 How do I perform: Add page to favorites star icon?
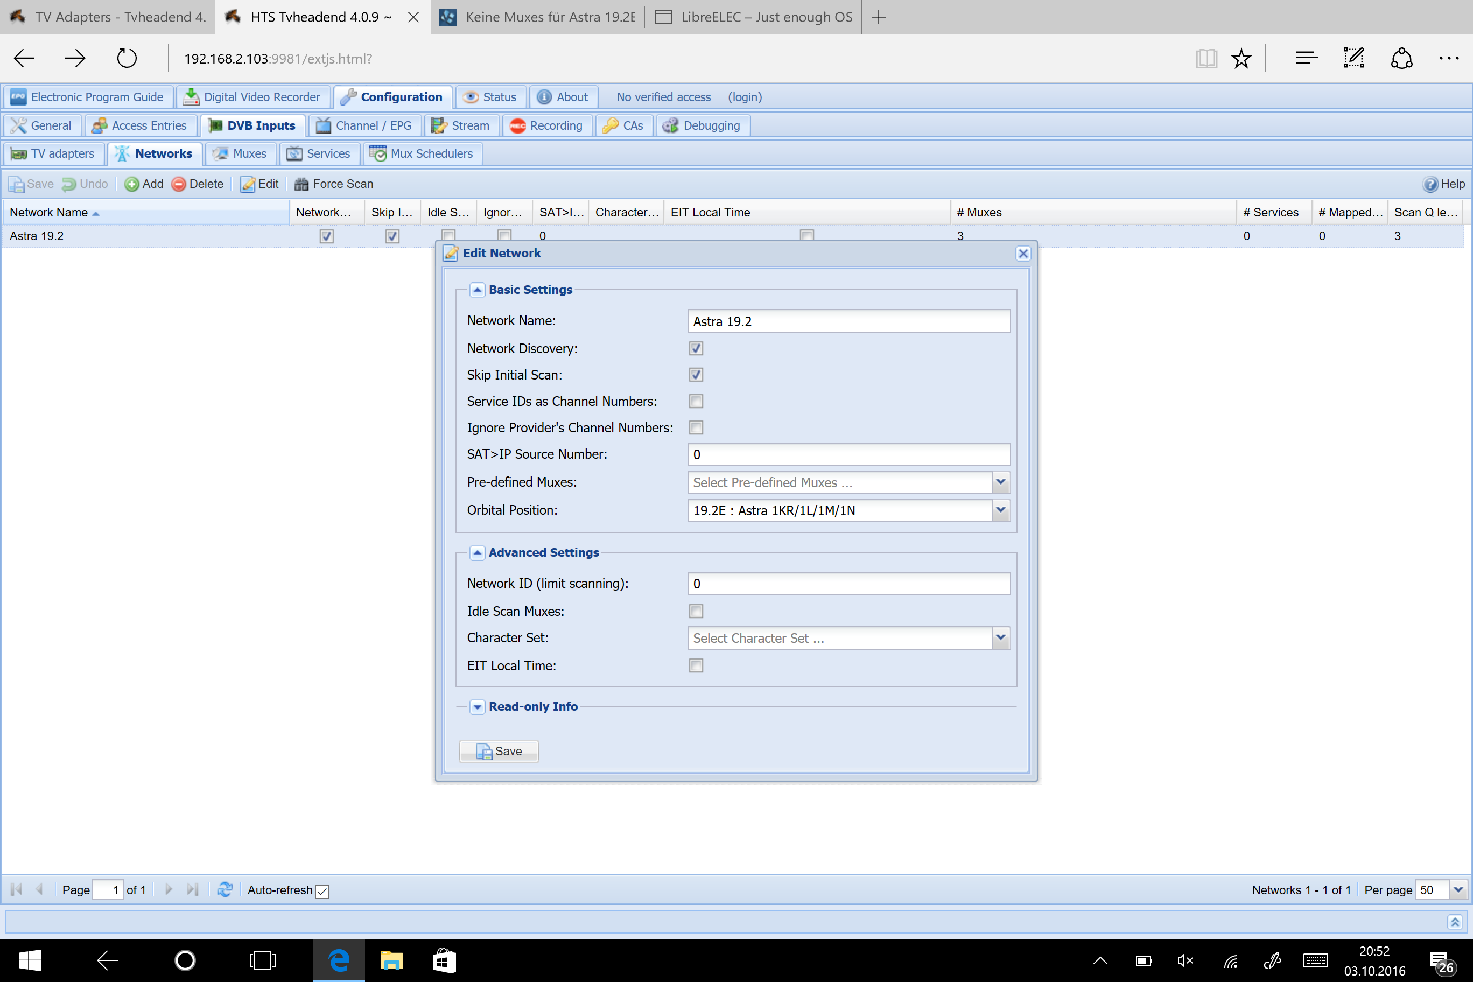(x=1240, y=58)
